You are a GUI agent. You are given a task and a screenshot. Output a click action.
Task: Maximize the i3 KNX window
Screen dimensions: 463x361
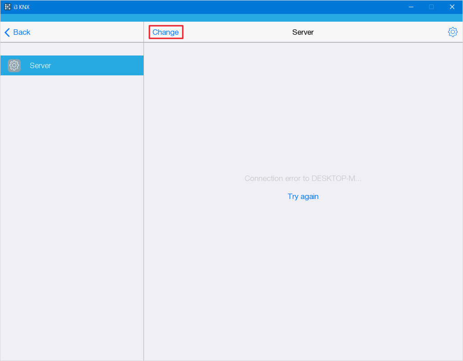tap(431, 7)
